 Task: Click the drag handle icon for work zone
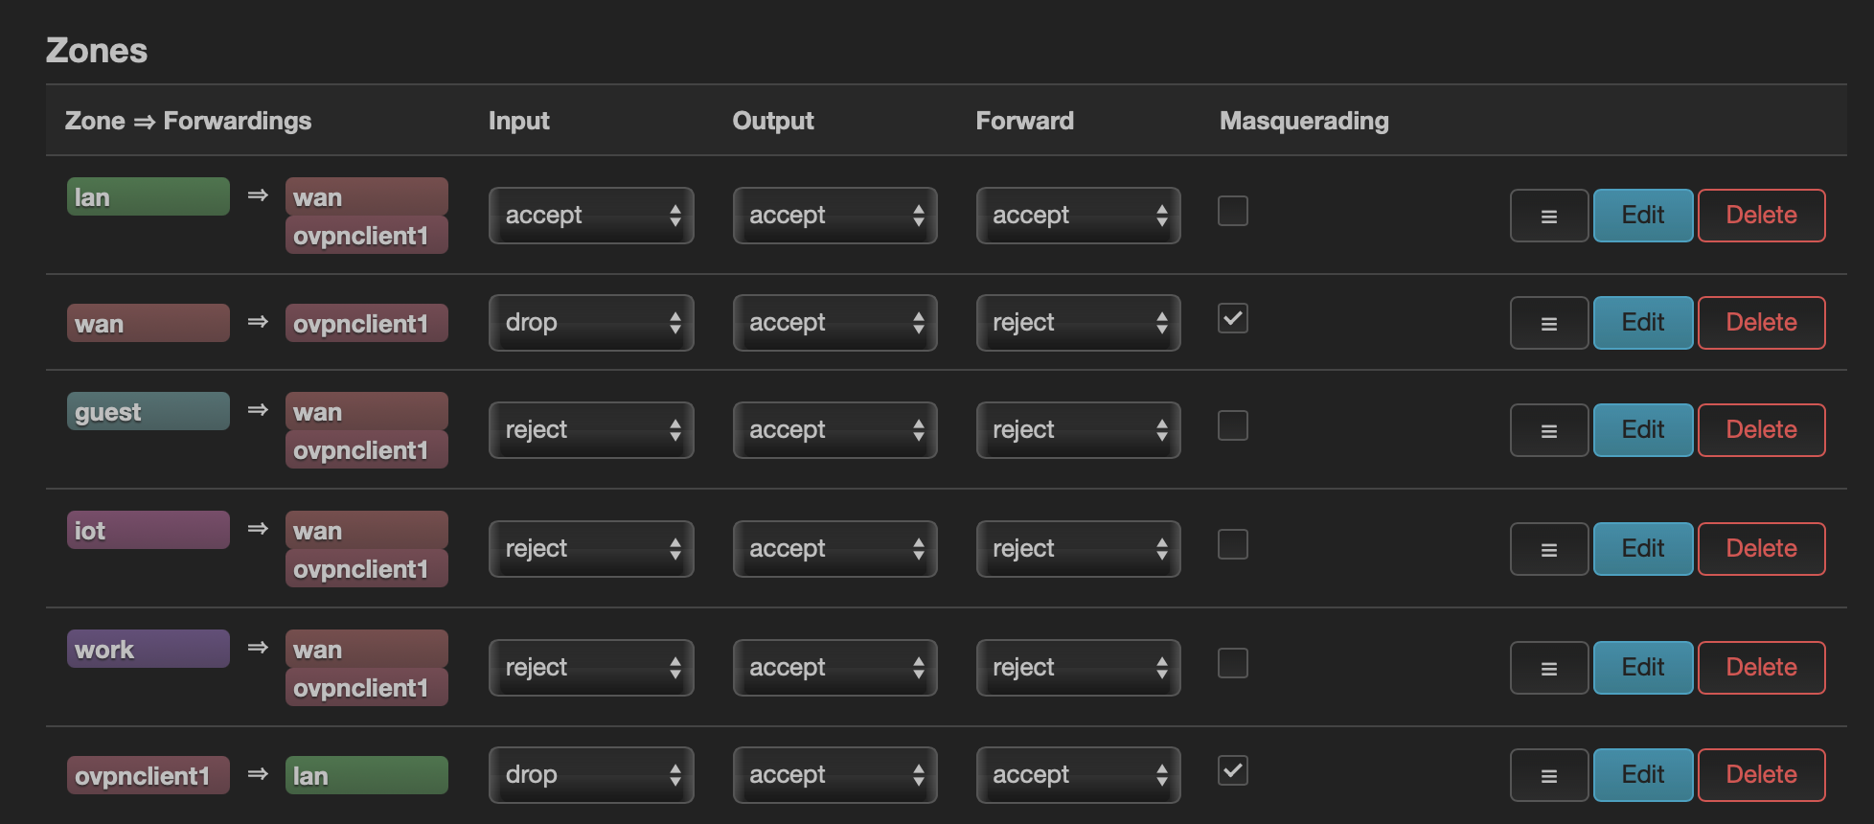[1548, 668]
